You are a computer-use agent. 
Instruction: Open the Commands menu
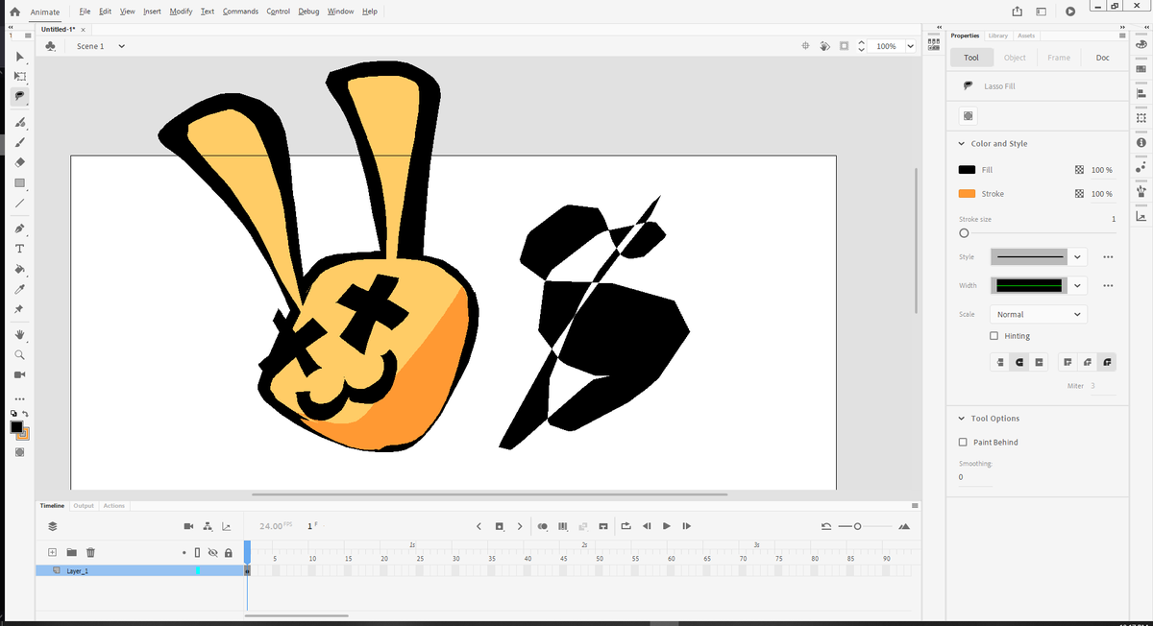pos(240,12)
